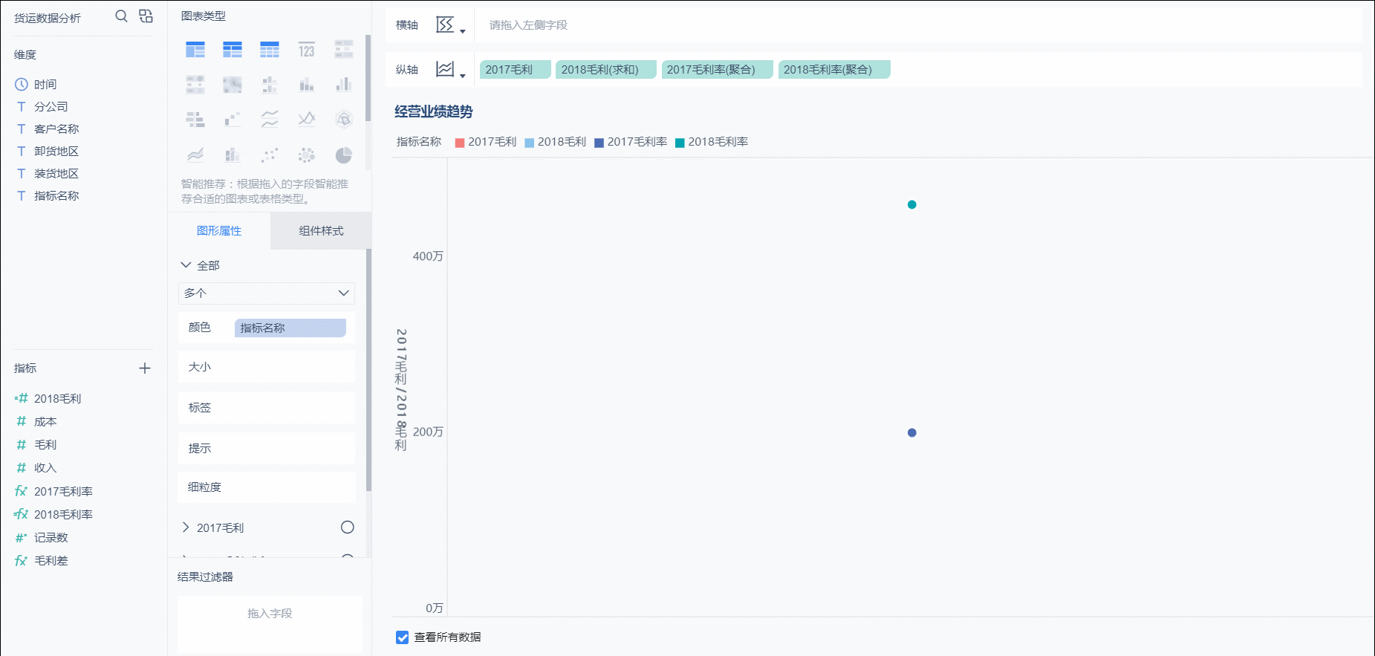The width and height of the screenshot is (1375, 656).
Task: Select the pie chart type
Action: (x=344, y=155)
